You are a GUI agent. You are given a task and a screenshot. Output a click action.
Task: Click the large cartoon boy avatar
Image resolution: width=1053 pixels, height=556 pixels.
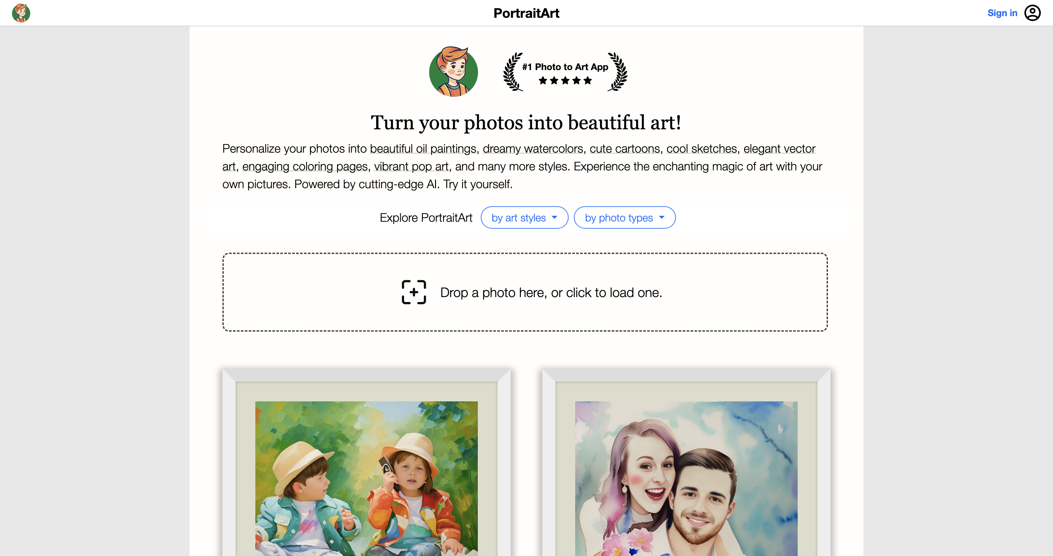(x=453, y=71)
